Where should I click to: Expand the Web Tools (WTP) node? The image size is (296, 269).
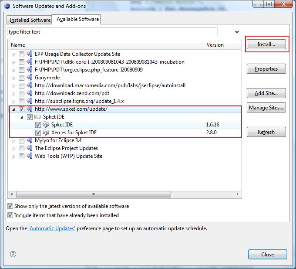[13, 157]
